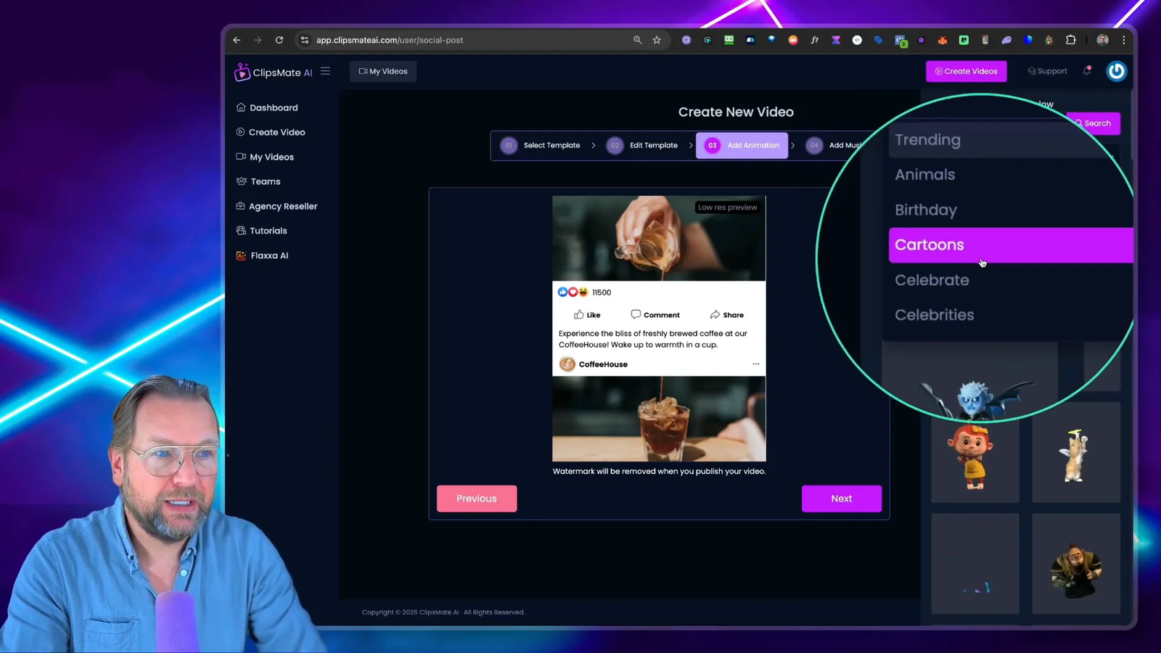Click the Create New Video heading
The height and width of the screenshot is (653, 1161).
point(736,112)
